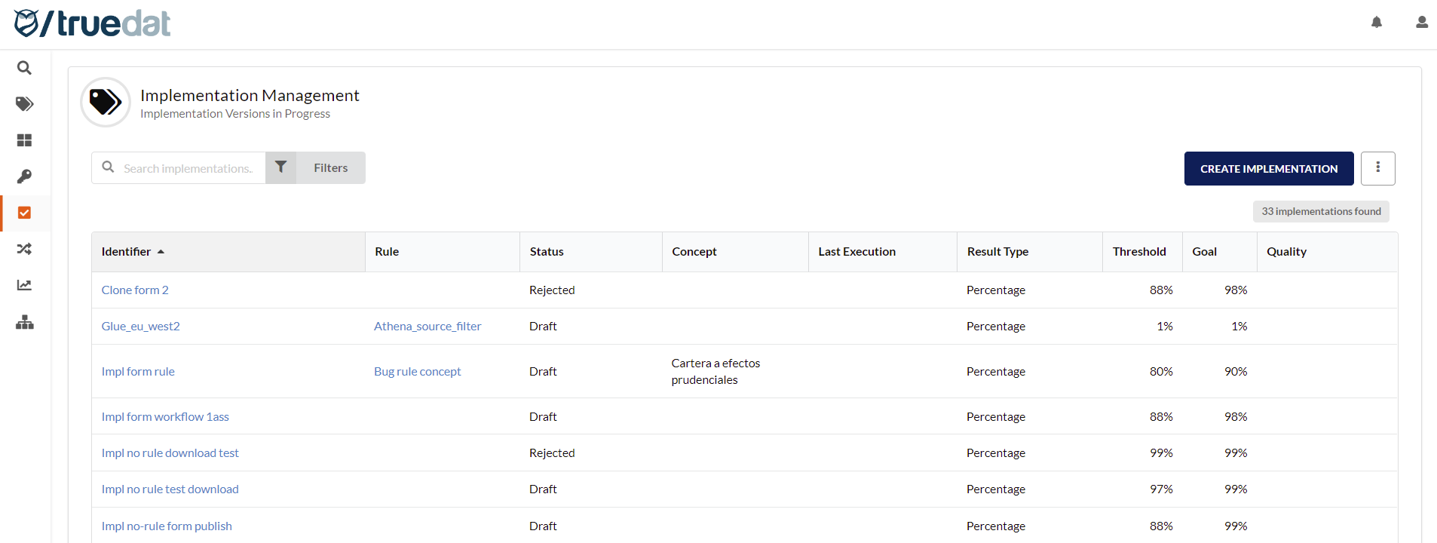Expand the Filters dropdown
The image size is (1437, 543).
tap(316, 168)
